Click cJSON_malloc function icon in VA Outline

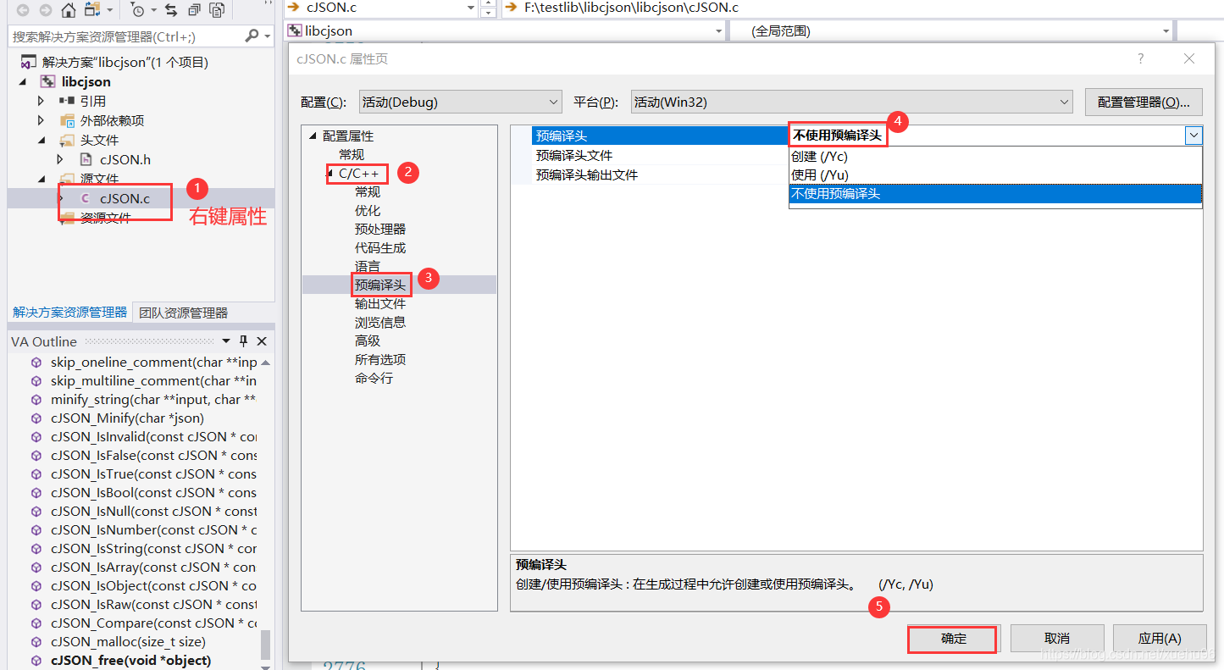pyautogui.click(x=36, y=642)
